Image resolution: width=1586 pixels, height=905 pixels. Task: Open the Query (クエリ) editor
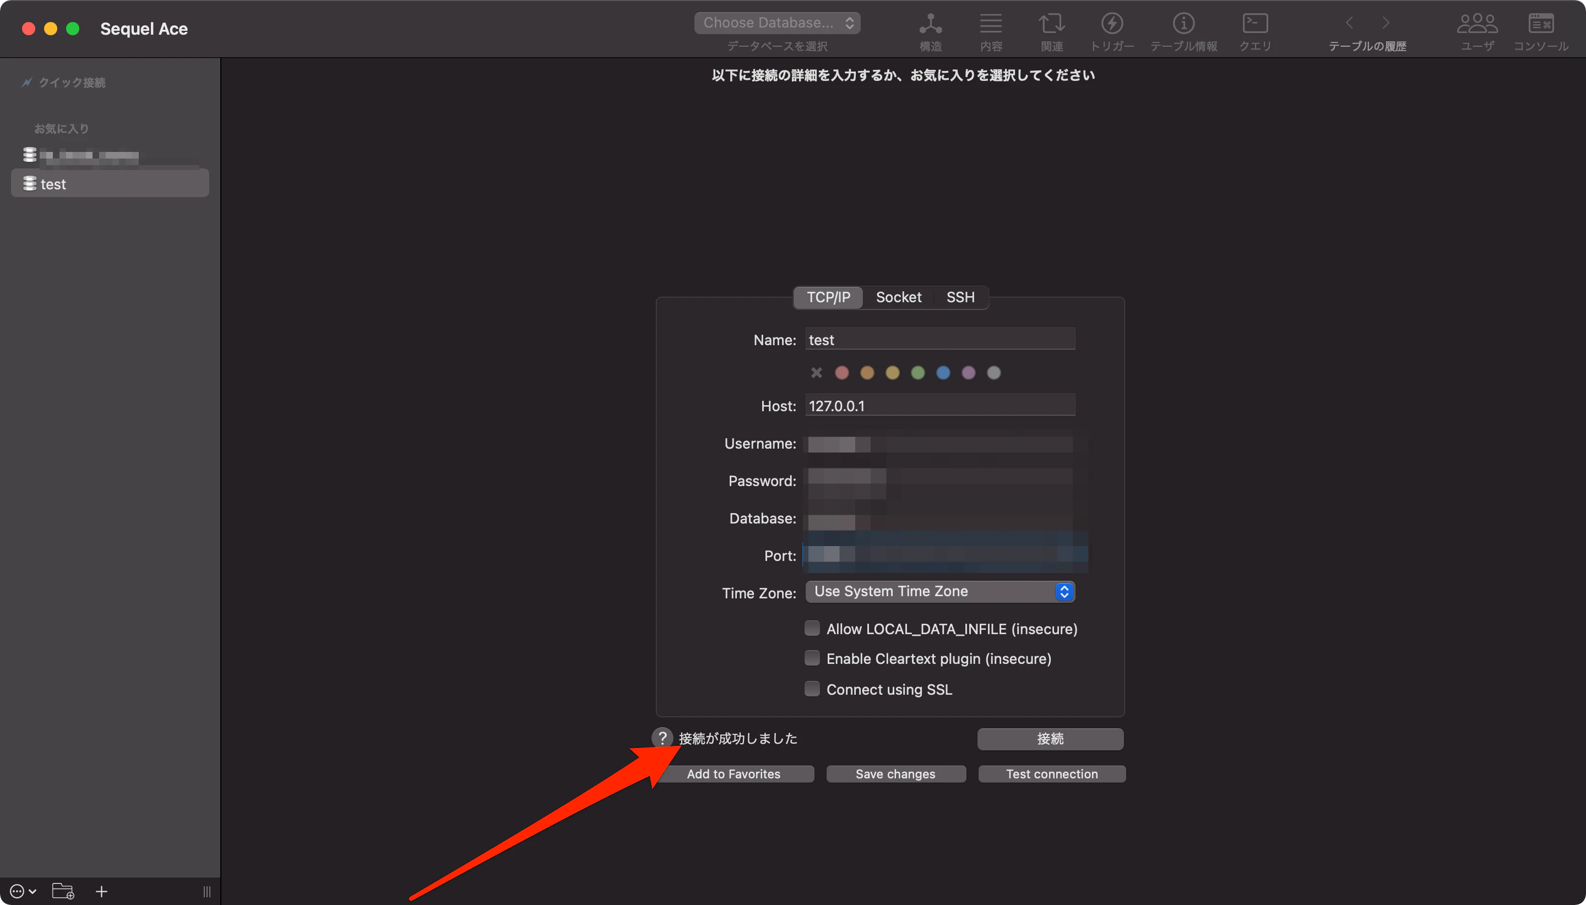coord(1254,32)
